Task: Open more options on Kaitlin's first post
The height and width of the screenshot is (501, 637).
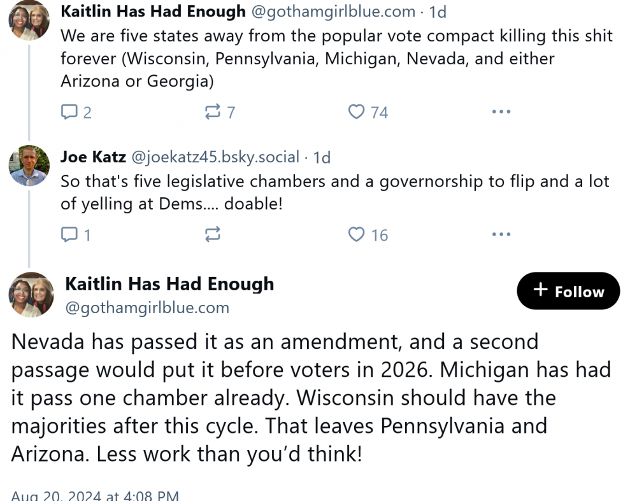Action: click(501, 113)
